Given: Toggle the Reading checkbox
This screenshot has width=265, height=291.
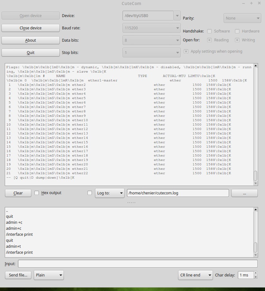Looking at the screenshot, I should pyautogui.click(x=209, y=40).
